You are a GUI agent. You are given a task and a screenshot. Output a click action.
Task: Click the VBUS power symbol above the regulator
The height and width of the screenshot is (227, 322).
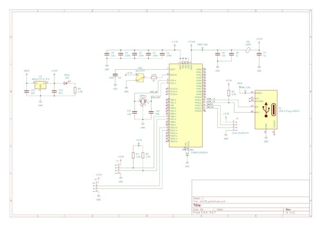pos(27,73)
